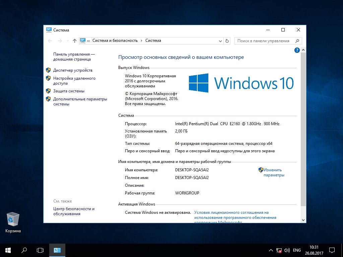Maximize the Система window
The width and height of the screenshot is (343, 257).
(x=283, y=30)
